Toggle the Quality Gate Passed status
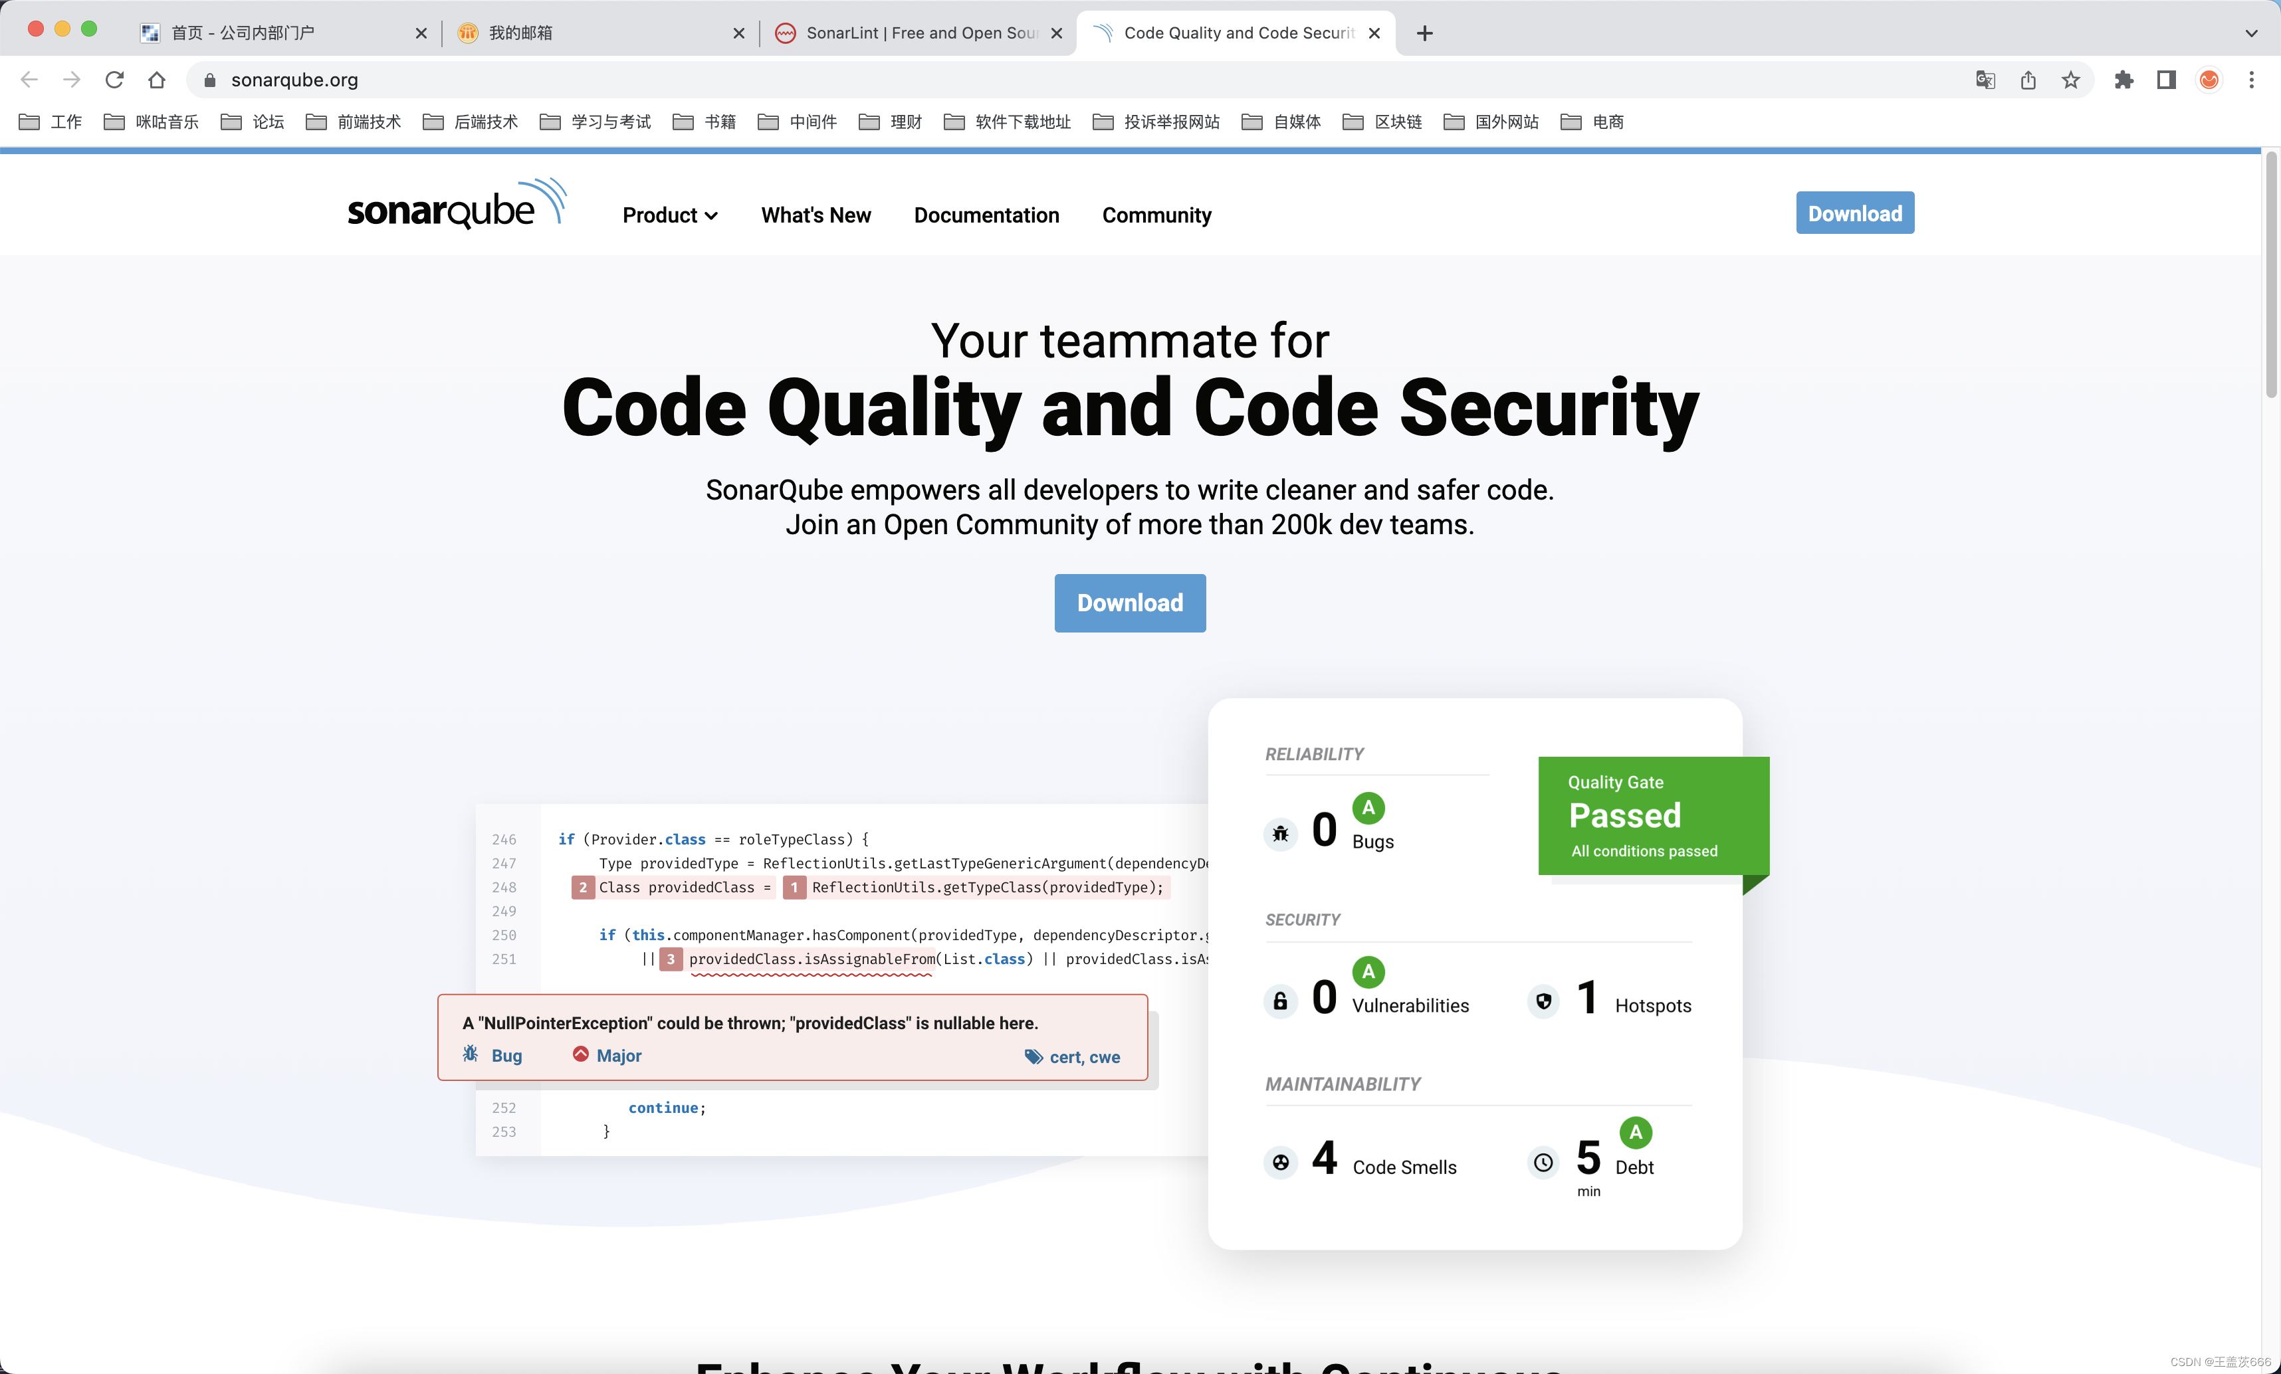Image resolution: width=2281 pixels, height=1374 pixels. [x=1642, y=814]
